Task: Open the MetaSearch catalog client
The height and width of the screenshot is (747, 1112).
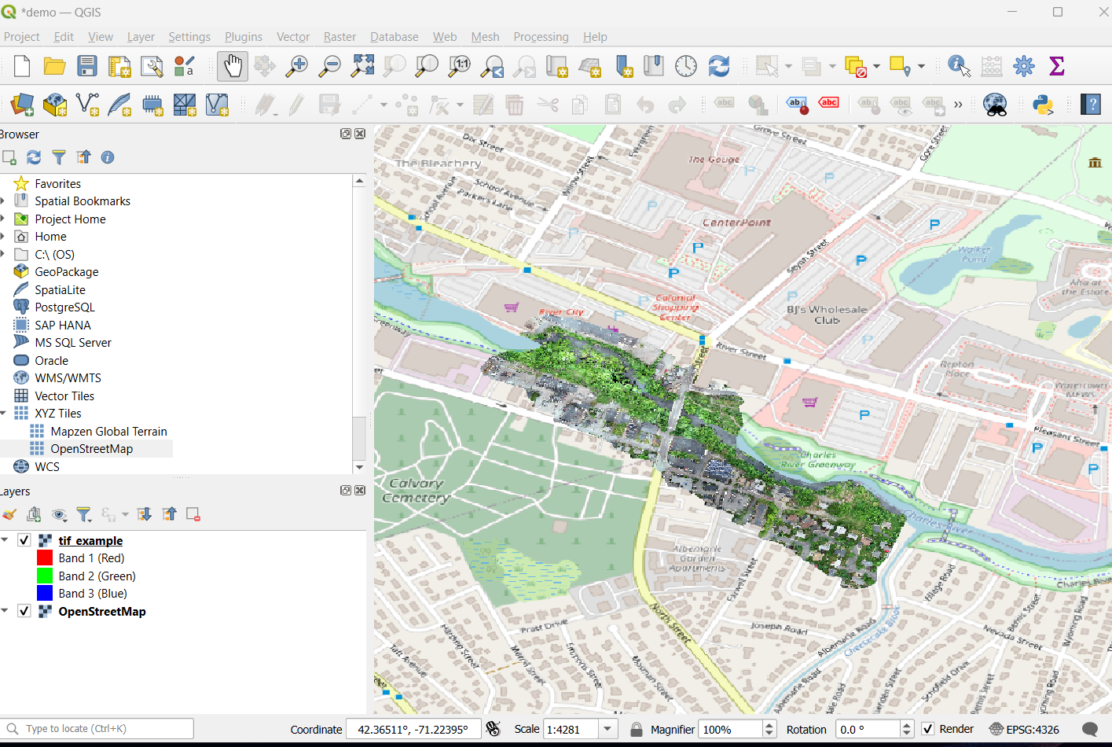Action: (995, 105)
